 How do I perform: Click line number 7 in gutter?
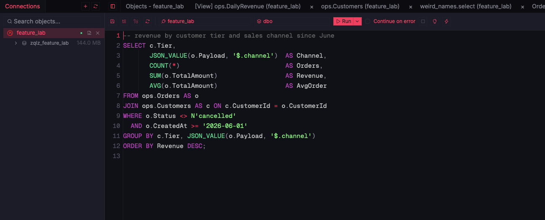click(x=118, y=96)
